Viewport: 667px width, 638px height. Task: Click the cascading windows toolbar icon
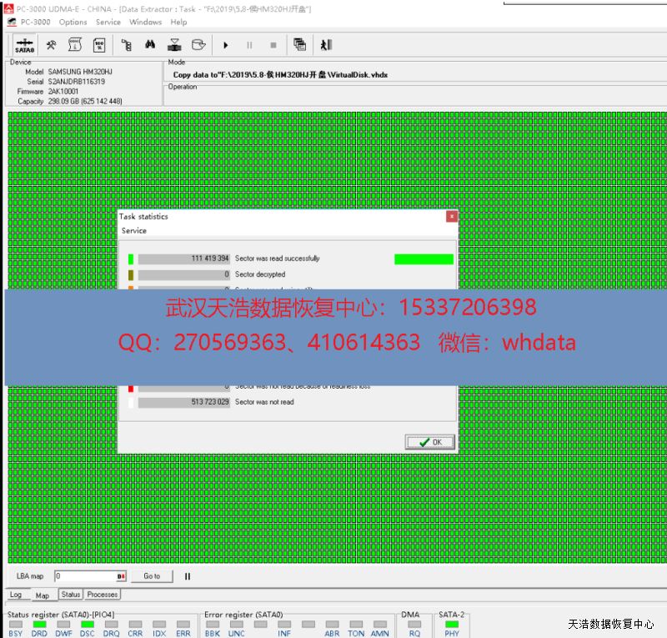(x=299, y=45)
